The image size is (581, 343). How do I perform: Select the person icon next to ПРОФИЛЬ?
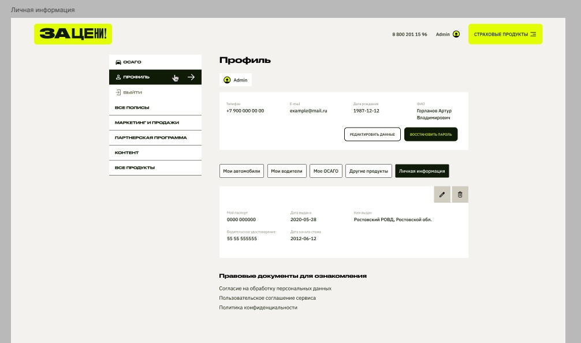119,76
